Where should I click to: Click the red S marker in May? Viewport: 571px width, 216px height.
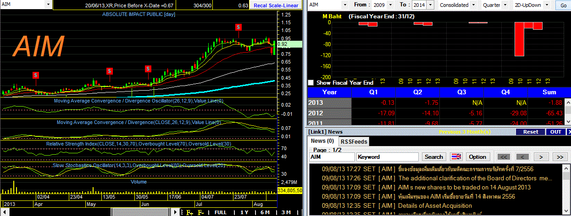[x=109, y=71]
